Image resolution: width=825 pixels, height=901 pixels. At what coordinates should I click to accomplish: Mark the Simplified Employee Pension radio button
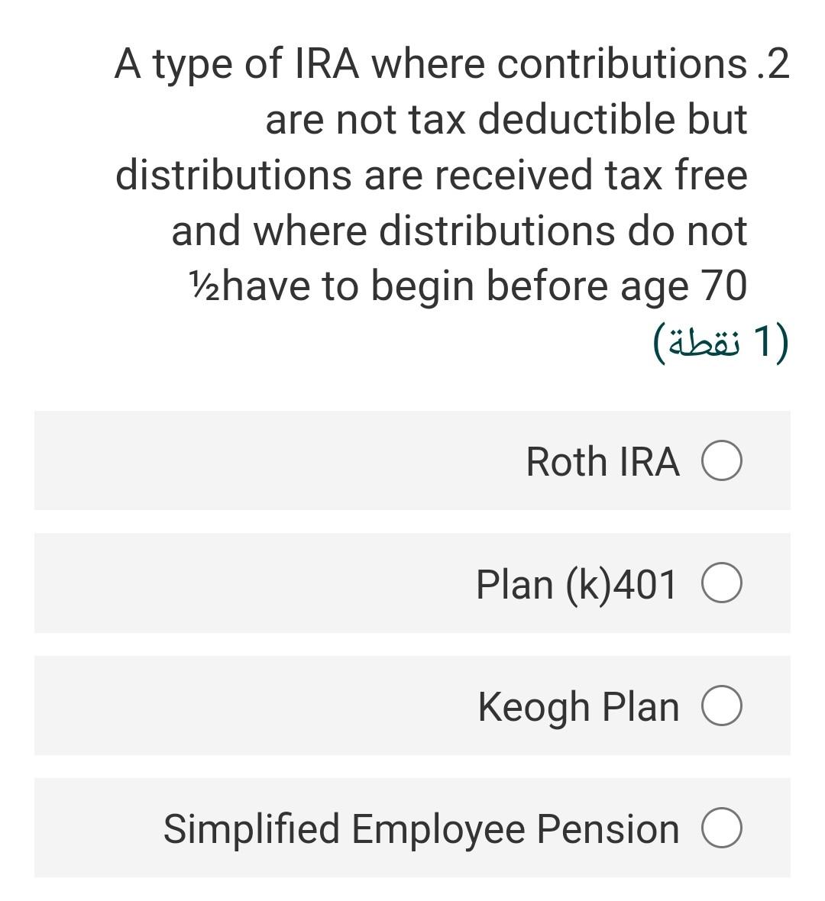click(x=722, y=829)
